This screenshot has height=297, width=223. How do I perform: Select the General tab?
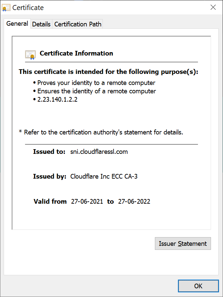click(x=17, y=23)
